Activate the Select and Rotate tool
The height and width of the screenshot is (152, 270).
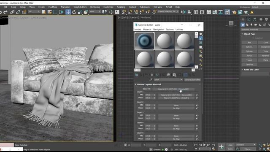(74, 12)
